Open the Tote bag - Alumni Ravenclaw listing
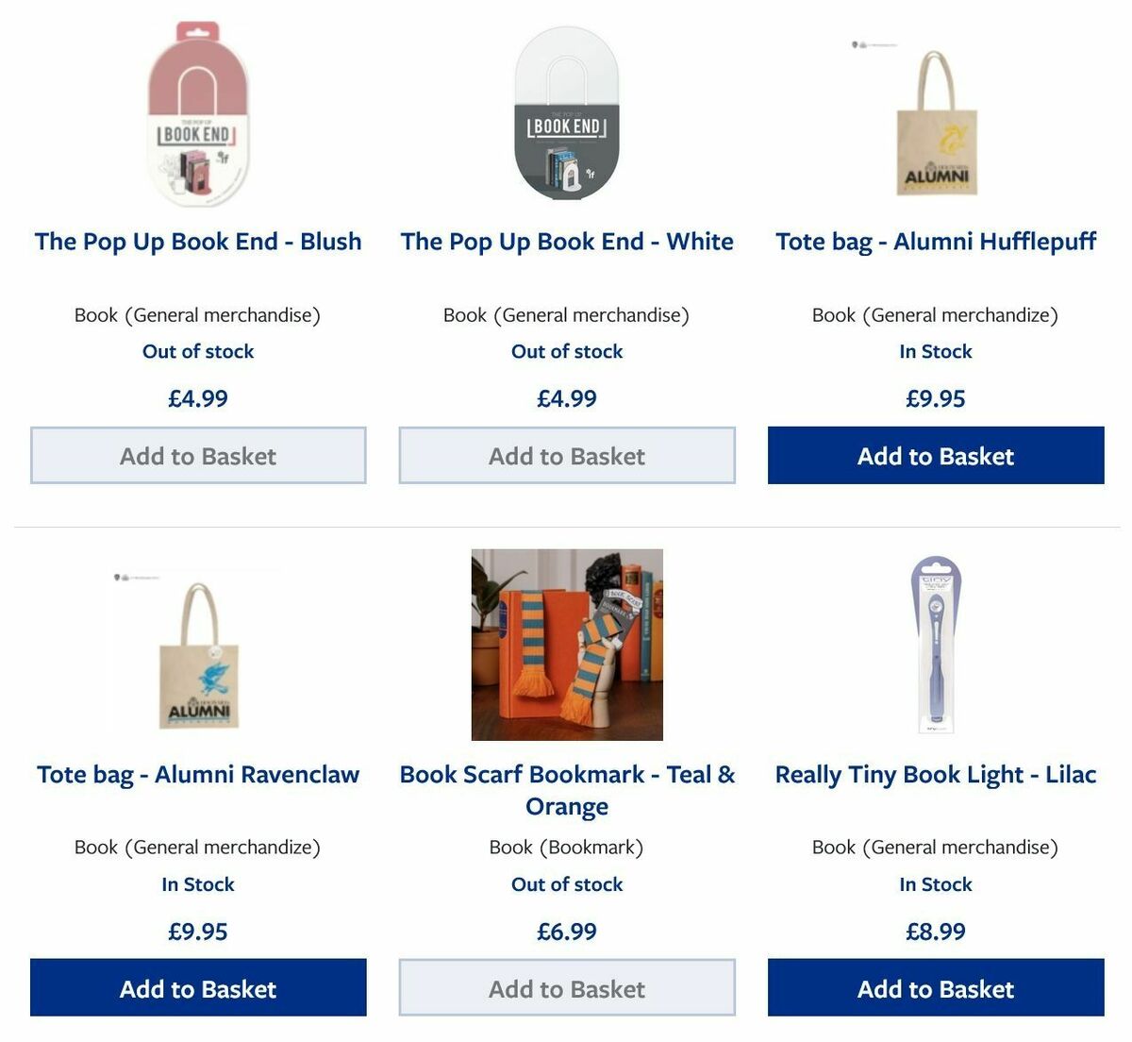Viewport: 1132px width, 1042px height. tap(197, 774)
